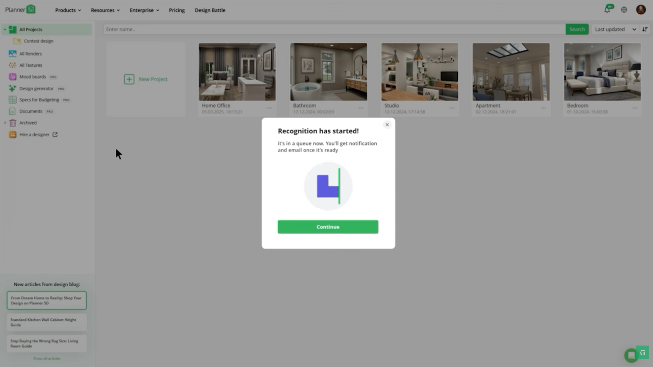Viewport: 653px width, 367px height.
Task: Click the Mood boards icon
Action: [13, 77]
